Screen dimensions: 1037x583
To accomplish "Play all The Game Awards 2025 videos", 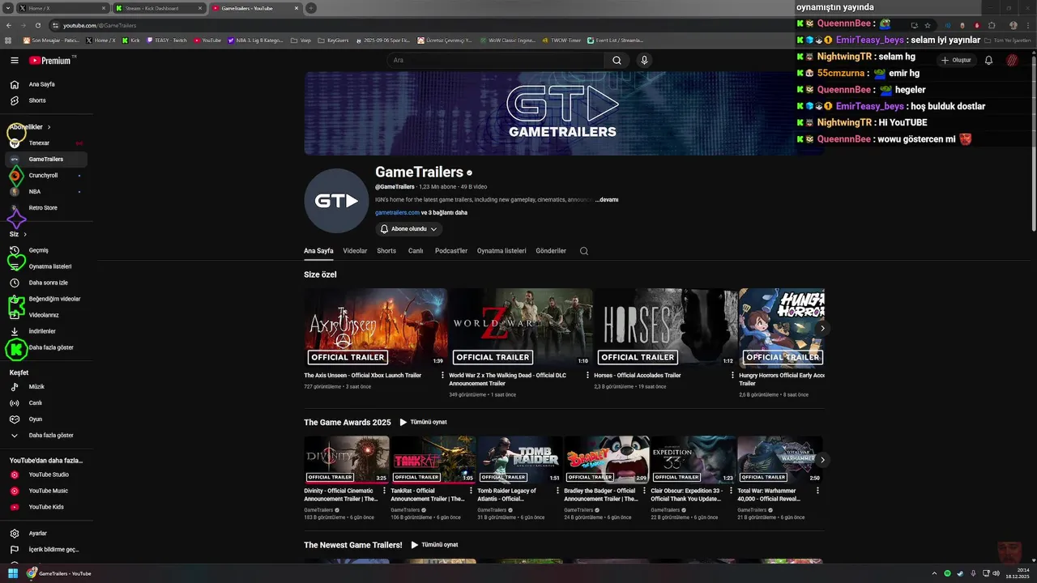I will [423, 422].
